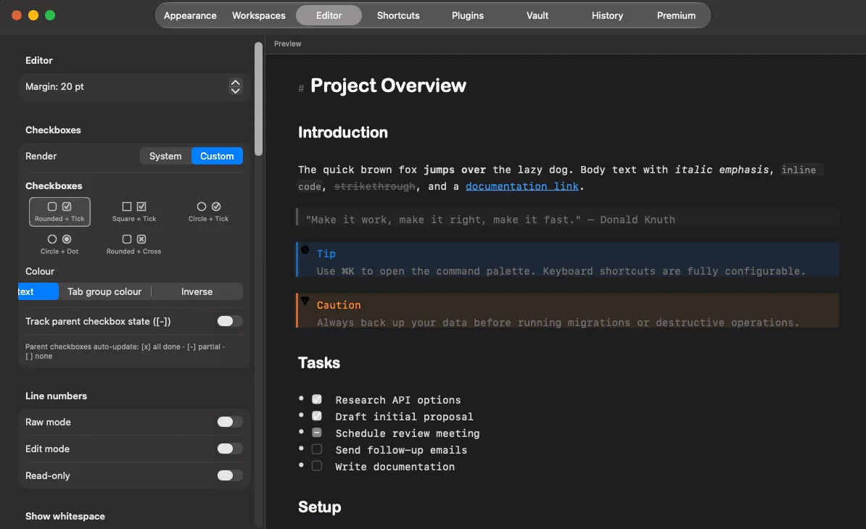Click the Caution callout title
The height and width of the screenshot is (529, 866).
click(x=339, y=305)
